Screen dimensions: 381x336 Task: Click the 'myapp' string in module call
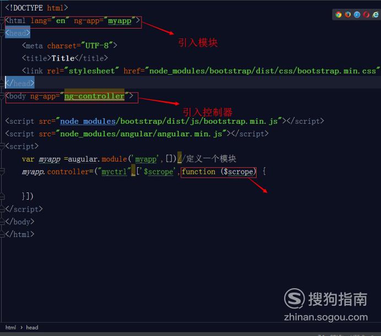click(145, 159)
